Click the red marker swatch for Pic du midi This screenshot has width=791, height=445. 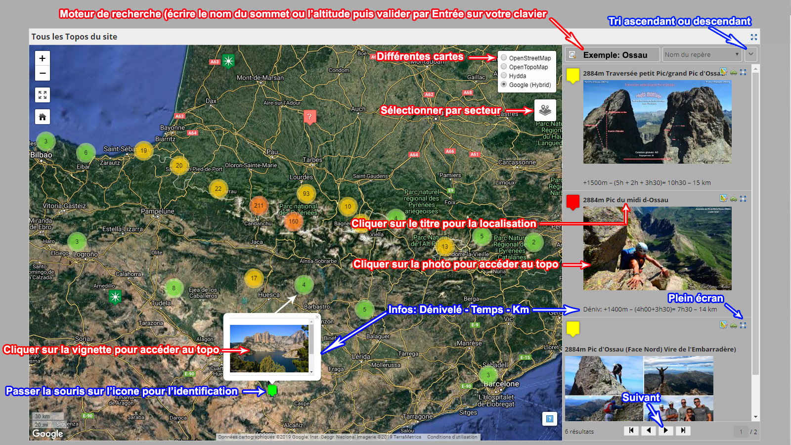(572, 202)
